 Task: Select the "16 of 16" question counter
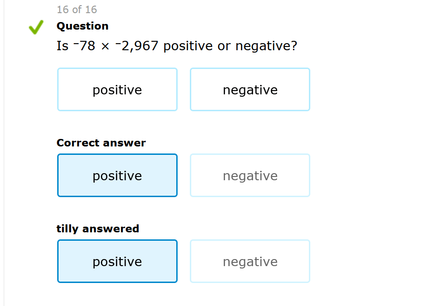[x=77, y=9]
